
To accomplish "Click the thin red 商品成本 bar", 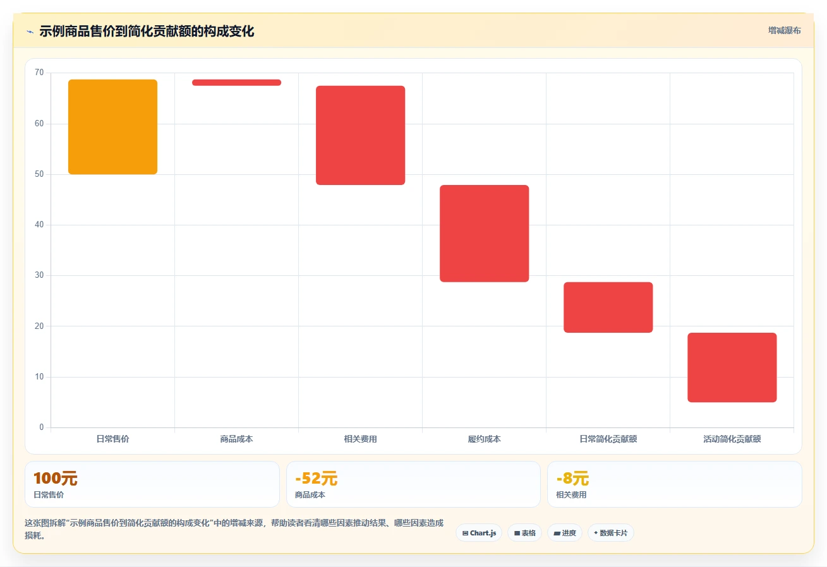I will (236, 83).
